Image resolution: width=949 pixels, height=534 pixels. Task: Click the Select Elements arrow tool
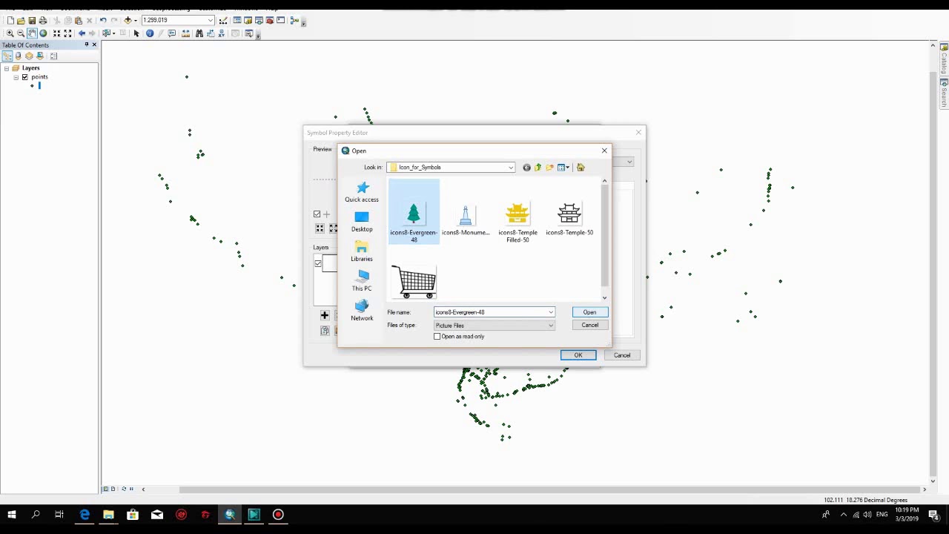tap(136, 33)
